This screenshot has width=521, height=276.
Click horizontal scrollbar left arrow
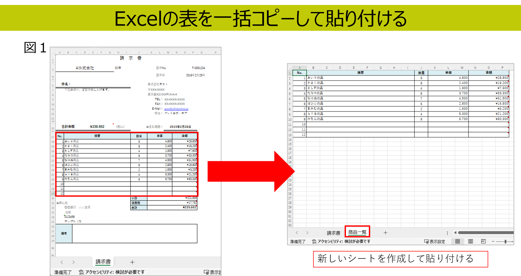tap(455, 233)
